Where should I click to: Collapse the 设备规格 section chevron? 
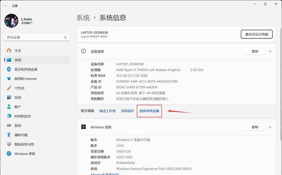(x=270, y=51)
